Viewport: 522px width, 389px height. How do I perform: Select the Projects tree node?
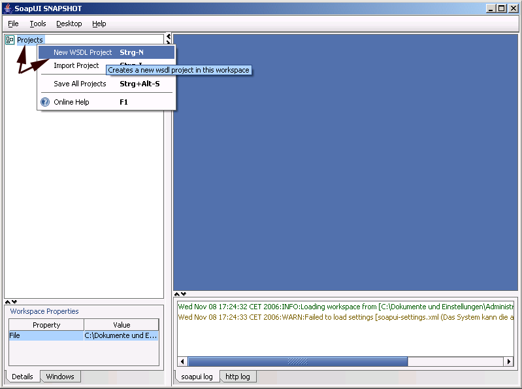click(30, 40)
